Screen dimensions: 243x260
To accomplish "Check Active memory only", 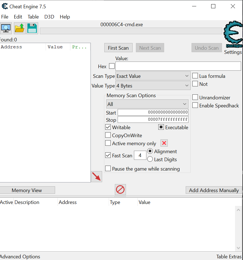I will pos(108,143).
